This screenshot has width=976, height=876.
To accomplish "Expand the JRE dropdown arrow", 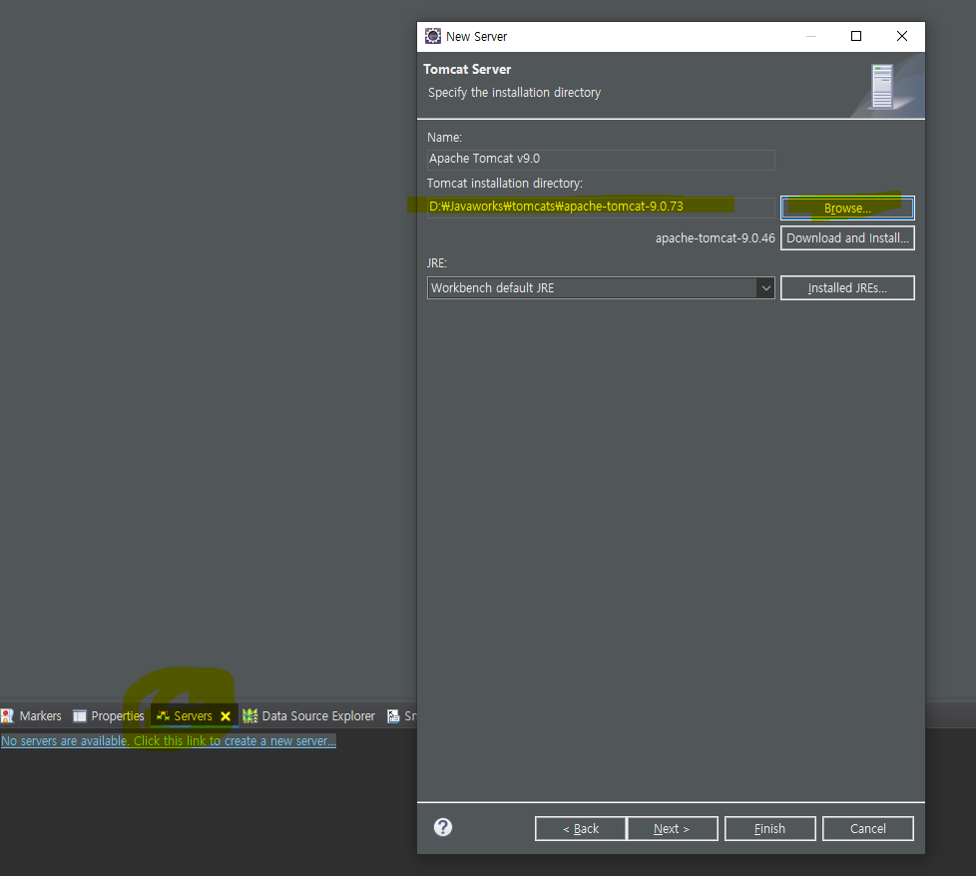I will 765,288.
